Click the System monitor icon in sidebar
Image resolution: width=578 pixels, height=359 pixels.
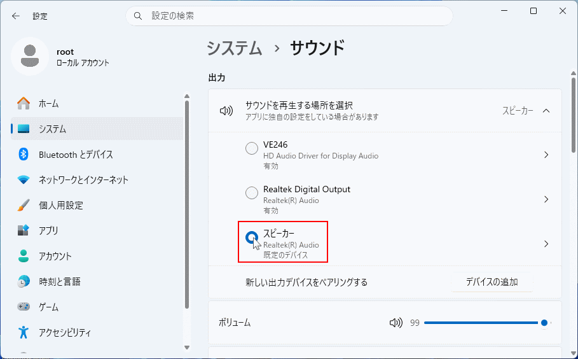click(24, 129)
